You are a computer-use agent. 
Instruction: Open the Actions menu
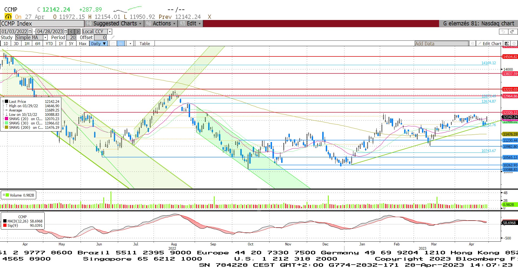click(161, 23)
